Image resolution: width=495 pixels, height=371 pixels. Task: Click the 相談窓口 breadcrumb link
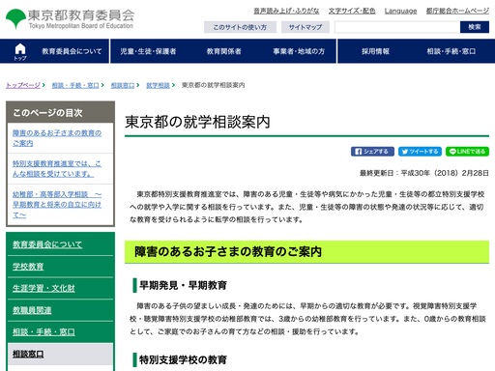(x=123, y=85)
